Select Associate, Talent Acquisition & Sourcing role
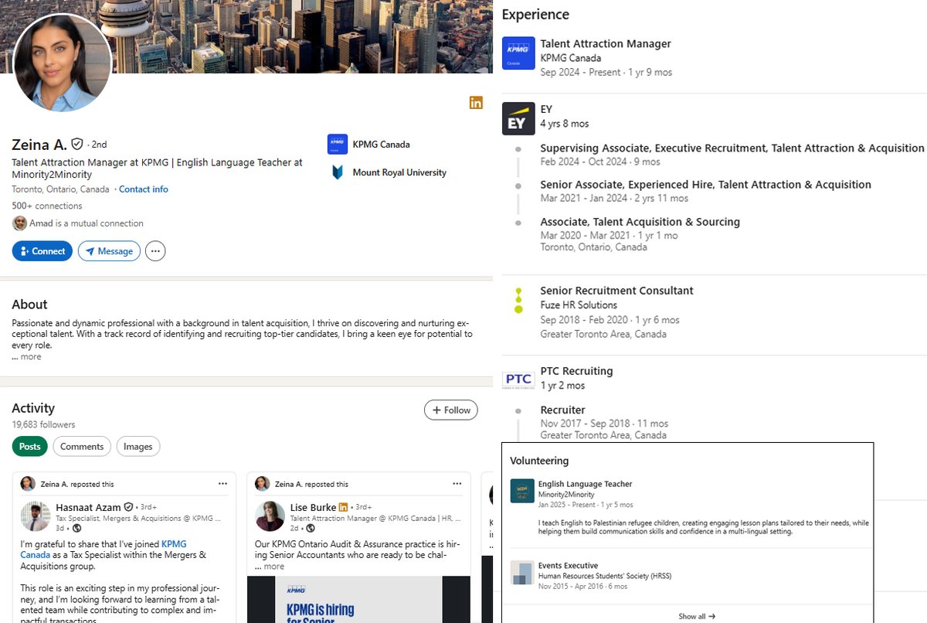This screenshot has height=623, width=927. pos(640,222)
